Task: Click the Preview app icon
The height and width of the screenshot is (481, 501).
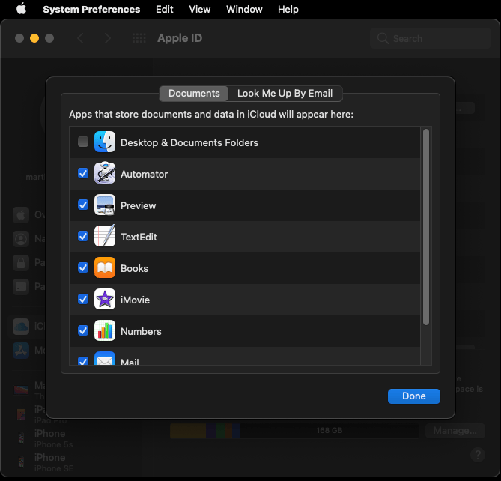Action: 105,205
